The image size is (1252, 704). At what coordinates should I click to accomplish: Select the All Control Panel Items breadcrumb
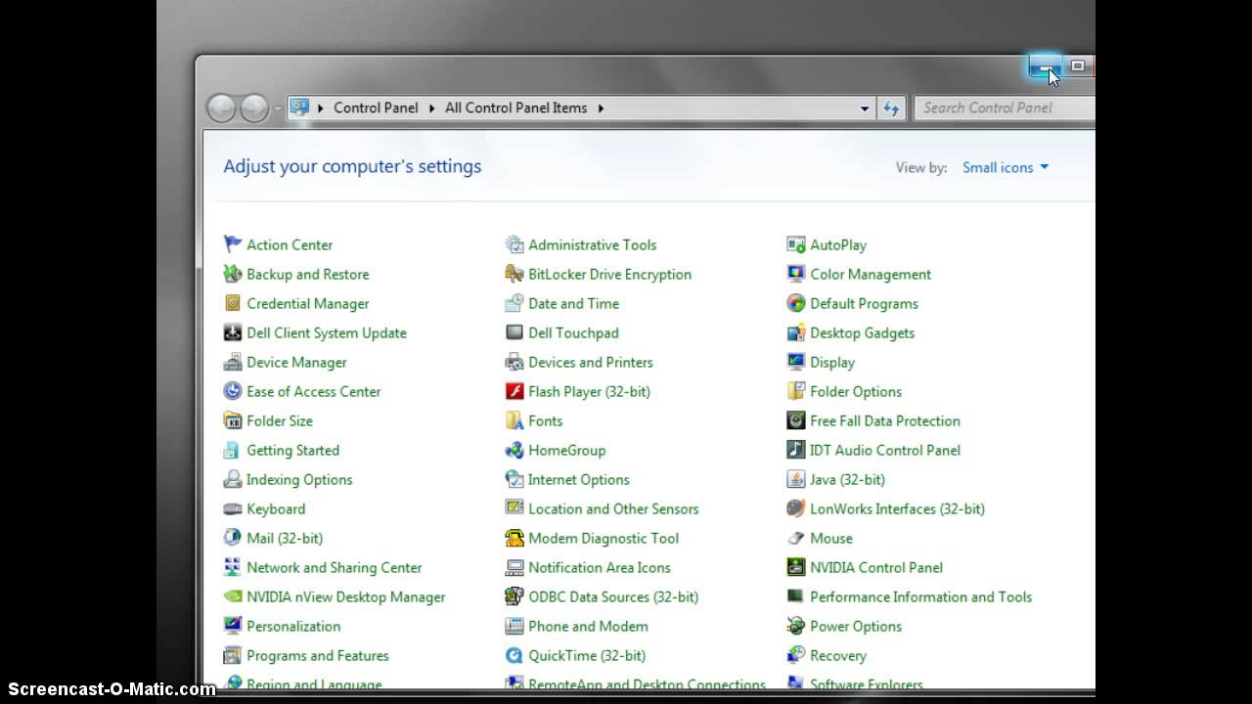(516, 108)
